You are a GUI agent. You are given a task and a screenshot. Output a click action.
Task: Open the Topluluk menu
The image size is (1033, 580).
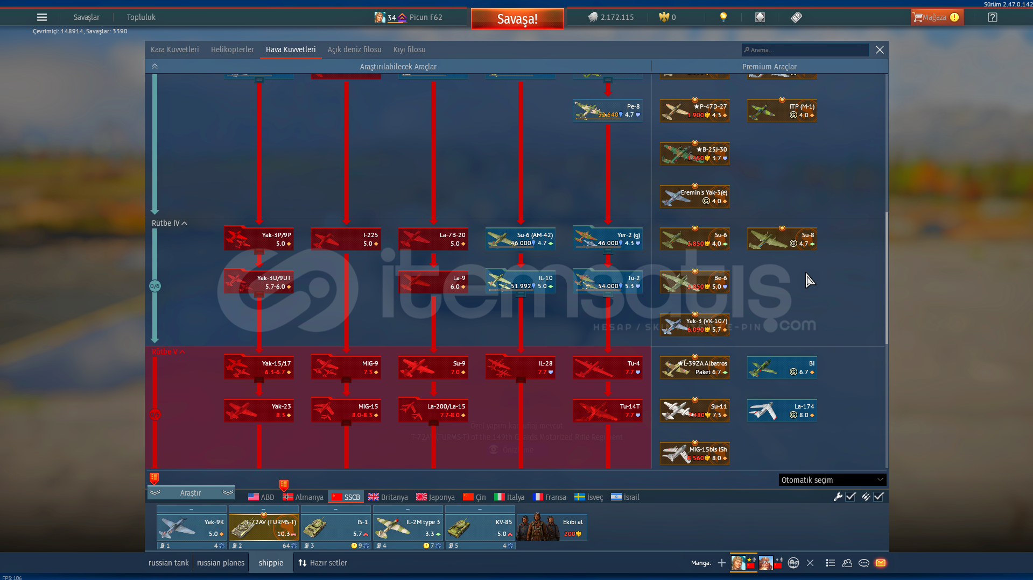pos(141,17)
